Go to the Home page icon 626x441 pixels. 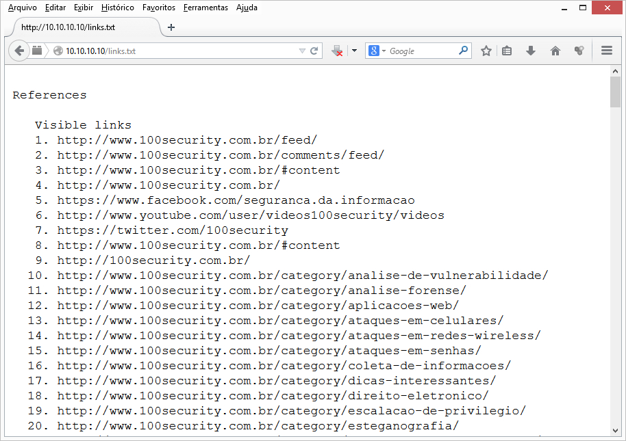(x=555, y=51)
